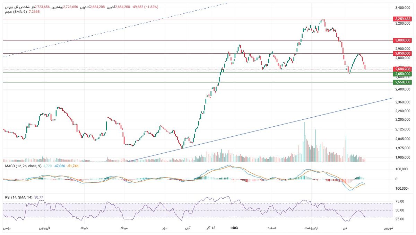The image size is (416, 235).
Task: Click the red 3,259,432 price label
Action: point(402,19)
